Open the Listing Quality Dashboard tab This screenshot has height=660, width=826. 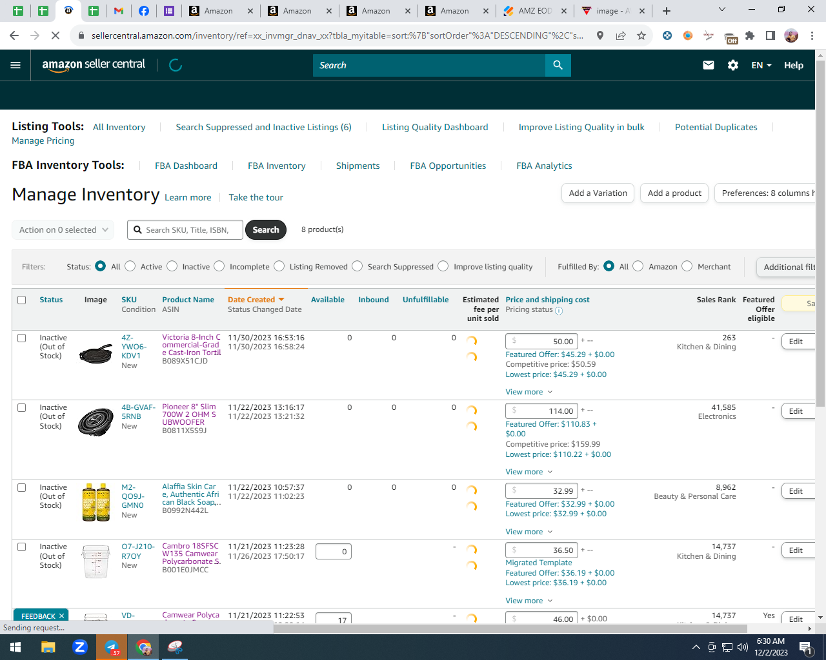coord(435,127)
